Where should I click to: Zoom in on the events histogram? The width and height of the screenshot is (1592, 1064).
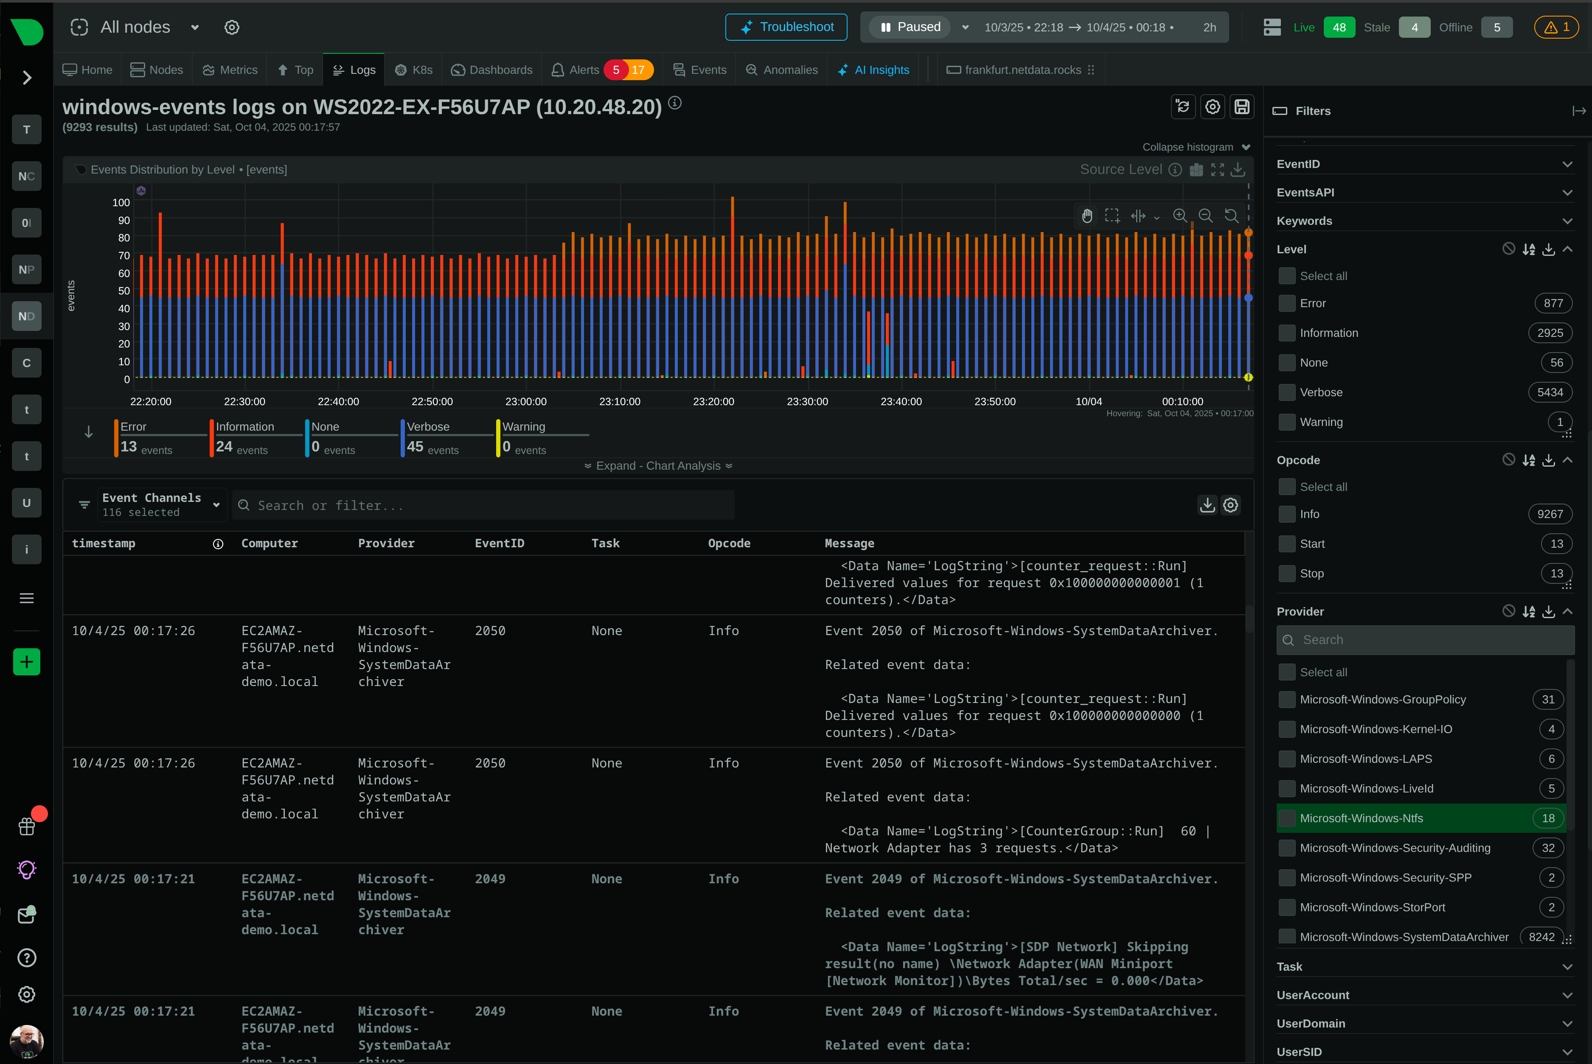[x=1180, y=216]
